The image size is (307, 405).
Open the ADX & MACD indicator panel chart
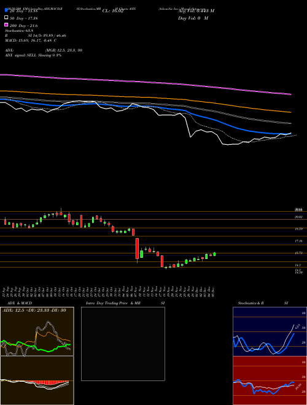coord(37,356)
